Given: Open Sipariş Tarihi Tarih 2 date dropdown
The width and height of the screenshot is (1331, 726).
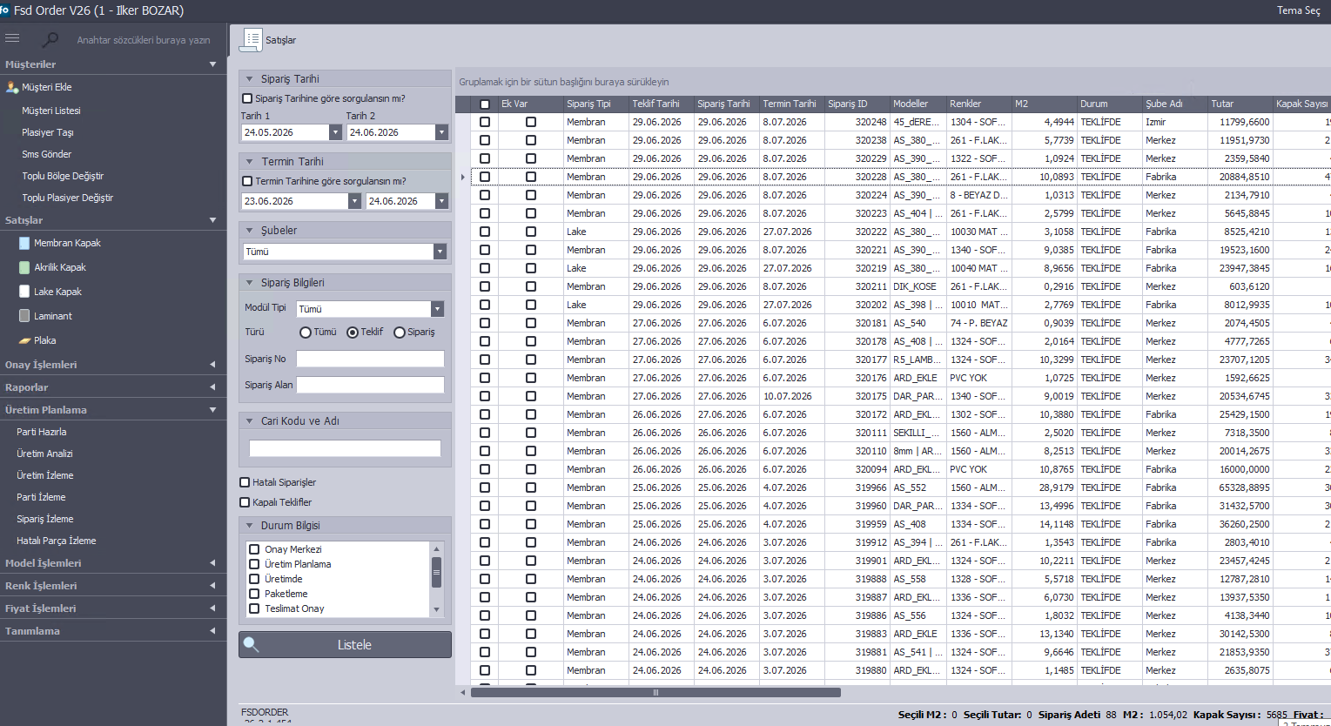Looking at the screenshot, I should 441,132.
